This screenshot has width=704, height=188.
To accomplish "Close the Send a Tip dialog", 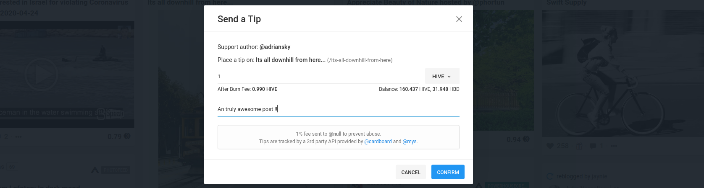I will pyautogui.click(x=459, y=19).
